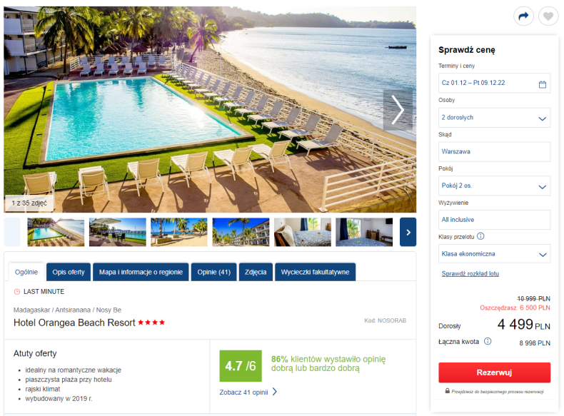Viewport: 564px width, 416px height.
Task: Open the Pokój 2 os. room dropdown
Action: coord(494,186)
